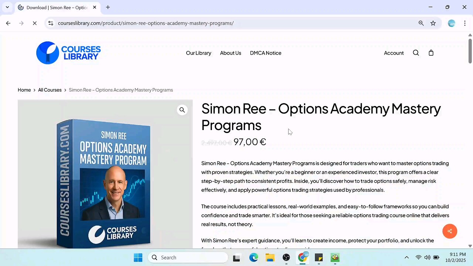Open the Account link
Image resolution: width=473 pixels, height=266 pixels.
coord(394,53)
